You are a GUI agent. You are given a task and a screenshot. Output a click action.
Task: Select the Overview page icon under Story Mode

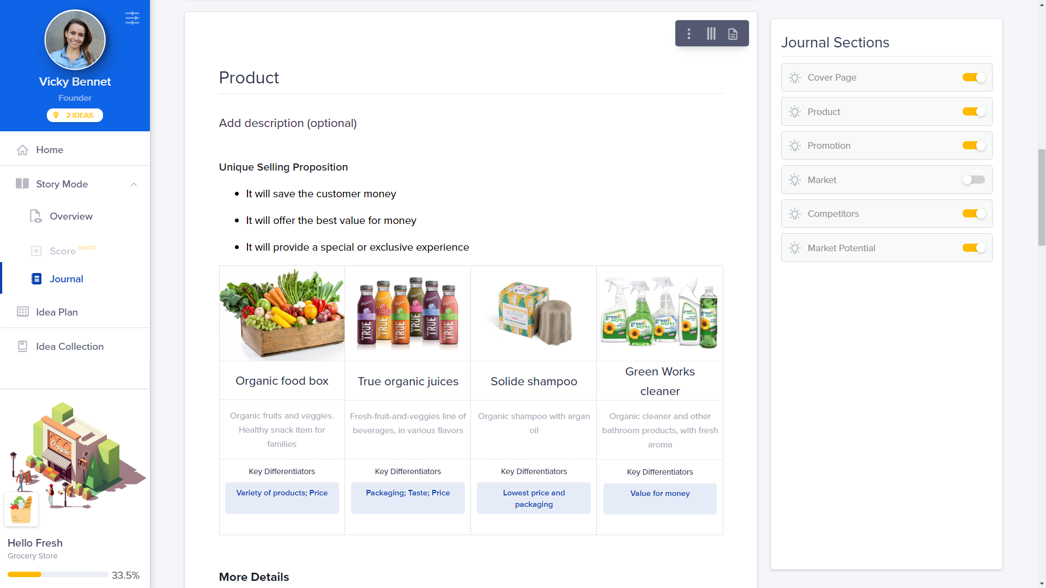(35, 216)
